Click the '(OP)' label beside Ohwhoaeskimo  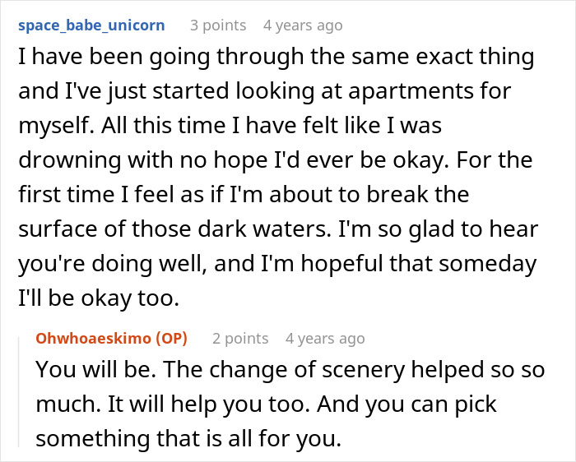tap(176, 338)
